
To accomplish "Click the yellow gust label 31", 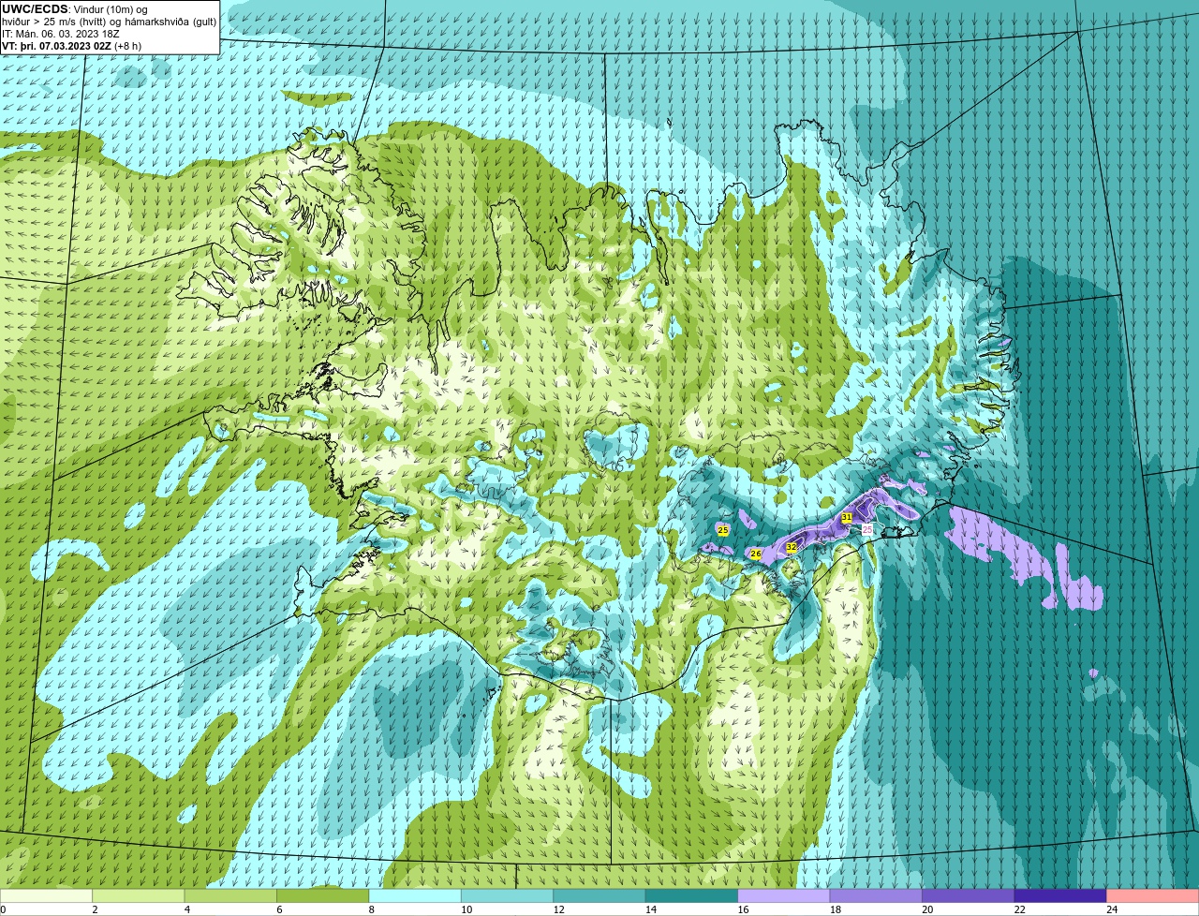I will (x=847, y=517).
